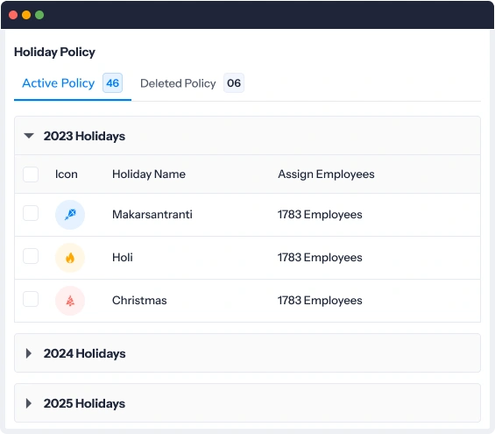
Task: Click the green maximize window button
Action: tap(39, 15)
